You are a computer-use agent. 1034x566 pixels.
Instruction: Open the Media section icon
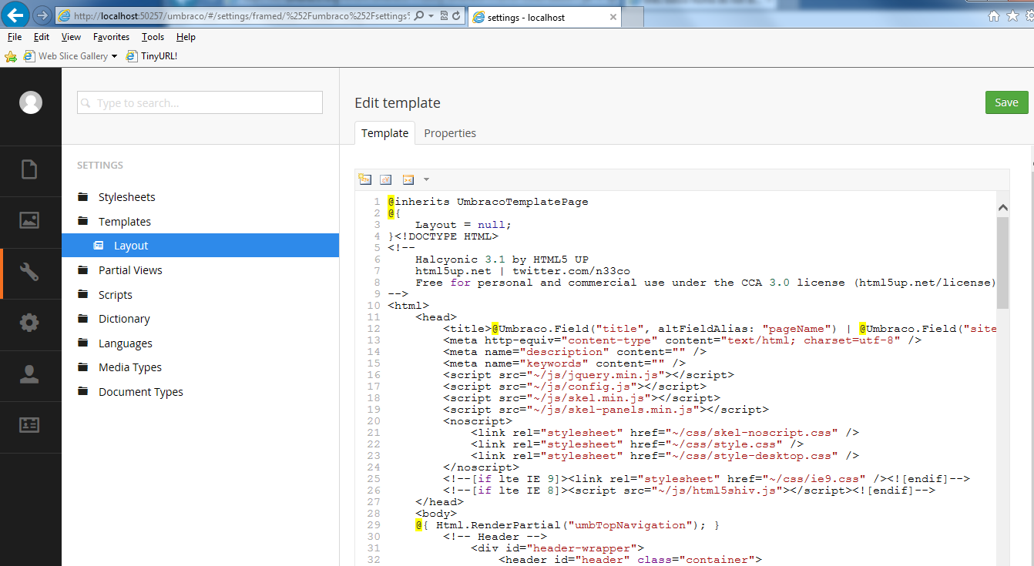tap(29, 220)
